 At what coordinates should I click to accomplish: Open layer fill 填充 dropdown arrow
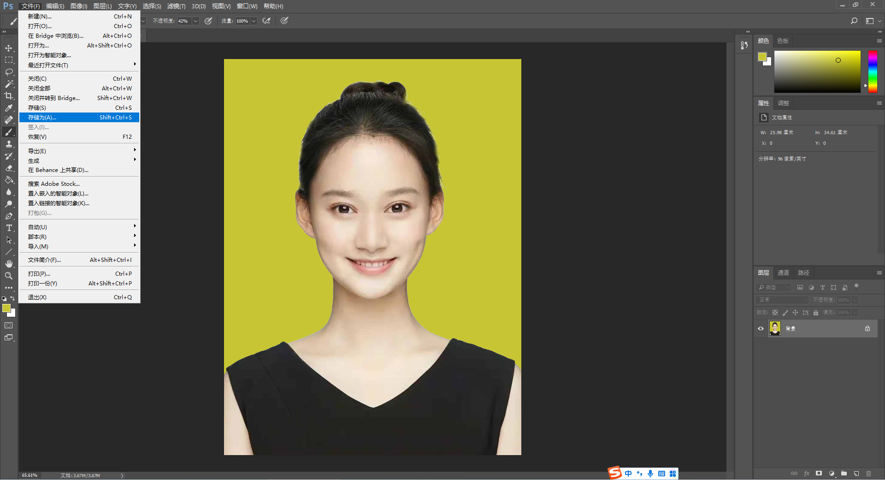pyautogui.click(x=855, y=312)
